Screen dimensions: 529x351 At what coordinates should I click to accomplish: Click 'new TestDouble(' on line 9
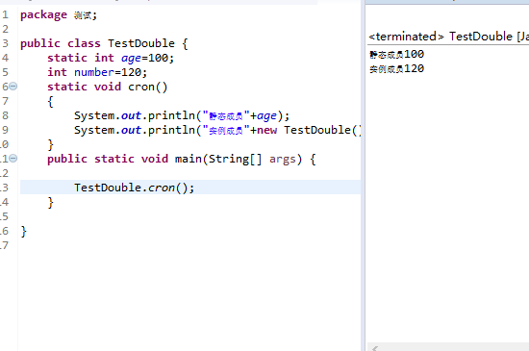[309, 130]
